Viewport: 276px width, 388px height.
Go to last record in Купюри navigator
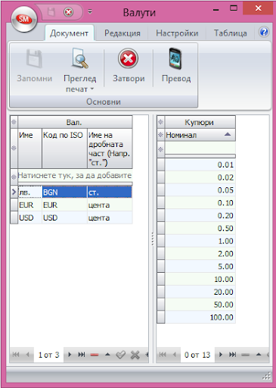(x=232, y=355)
